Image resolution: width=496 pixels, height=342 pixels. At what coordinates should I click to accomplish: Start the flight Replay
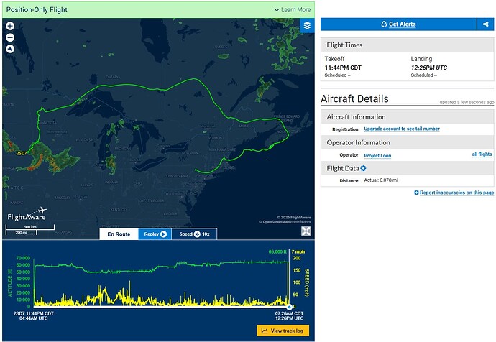click(155, 234)
